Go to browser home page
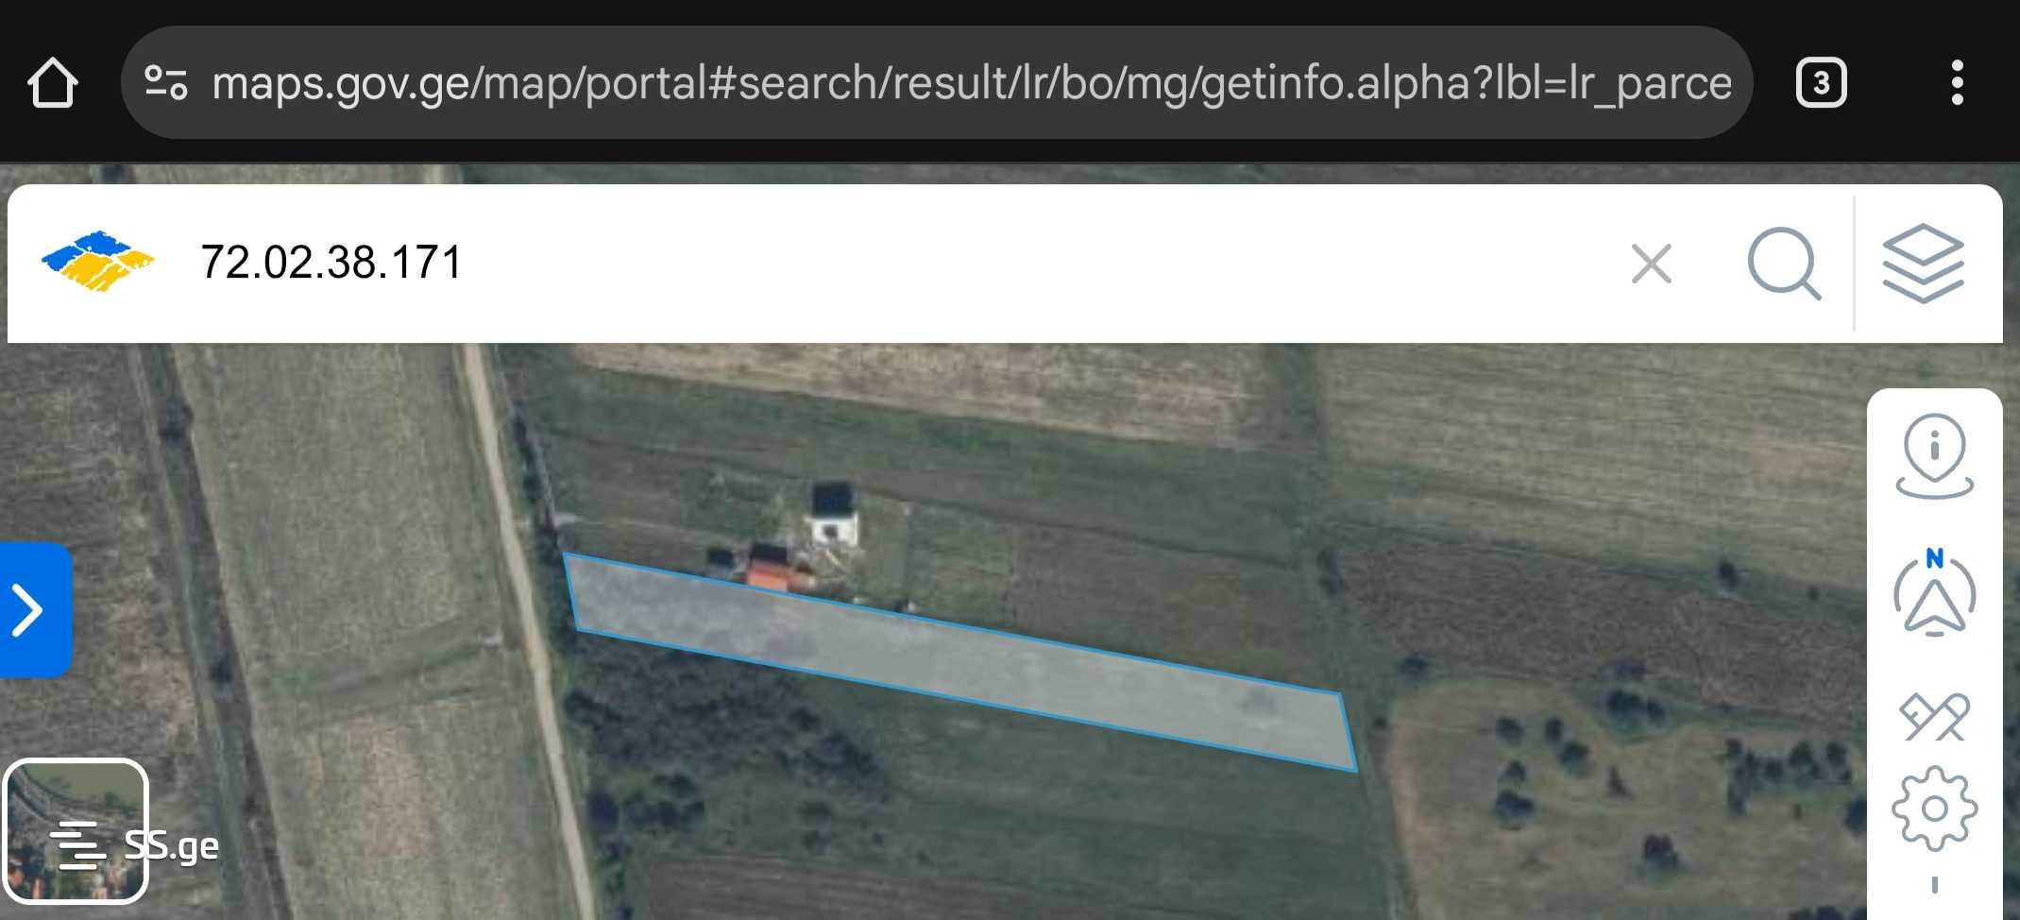This screenshot has height=920, width=2020. (53, 83)
